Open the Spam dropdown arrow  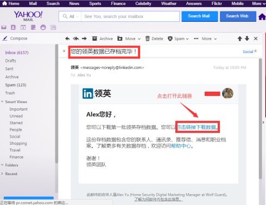[x=187, y=39]
